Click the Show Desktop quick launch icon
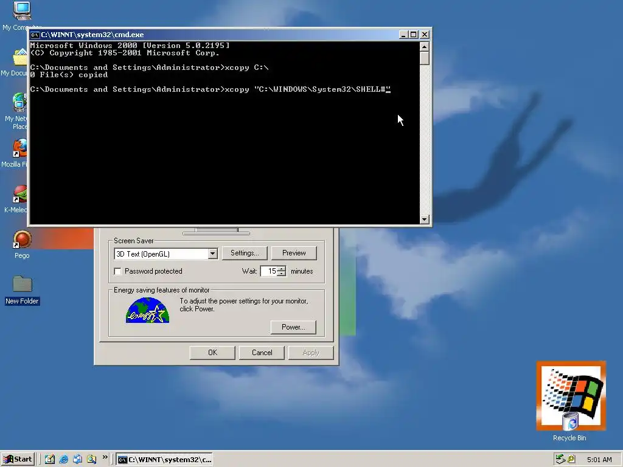Viewport: 623px width, 467px height. 50,459
